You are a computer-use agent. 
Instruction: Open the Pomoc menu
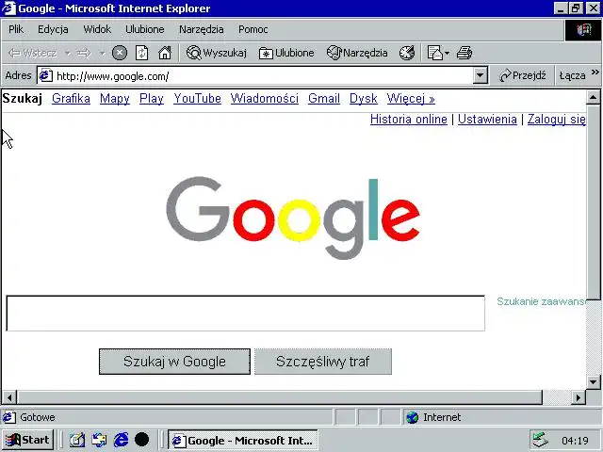pyautogui.click(x=253, y=29)
